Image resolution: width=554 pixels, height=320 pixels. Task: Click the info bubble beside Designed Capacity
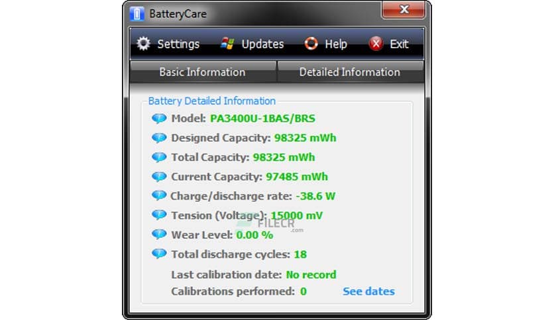tap(159, 138)
